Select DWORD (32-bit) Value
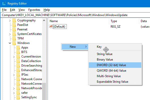Image resolution: width=150 pixels, height=100 pixels. (x=115, y=65)
